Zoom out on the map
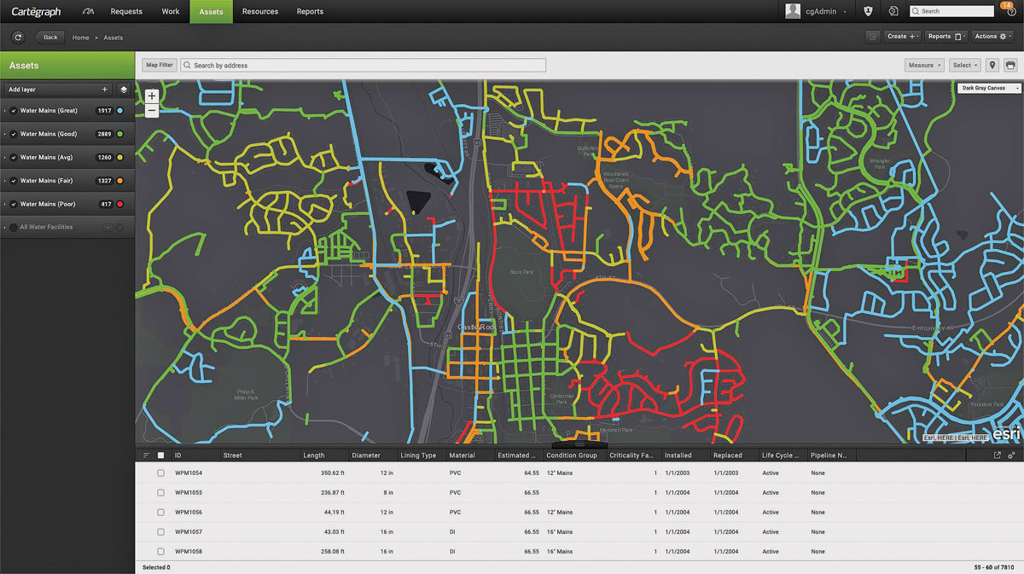Screen dimensions: 1024x574 (x=152, y=111)
